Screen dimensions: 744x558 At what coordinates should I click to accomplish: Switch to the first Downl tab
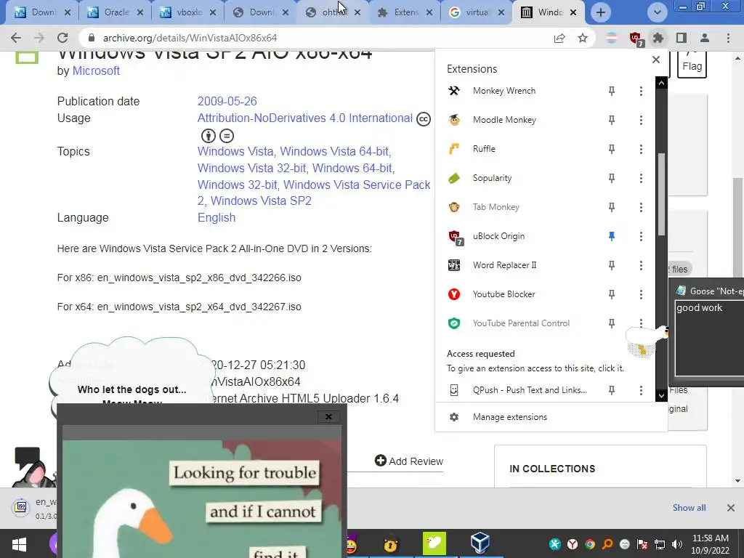(43, 12)
